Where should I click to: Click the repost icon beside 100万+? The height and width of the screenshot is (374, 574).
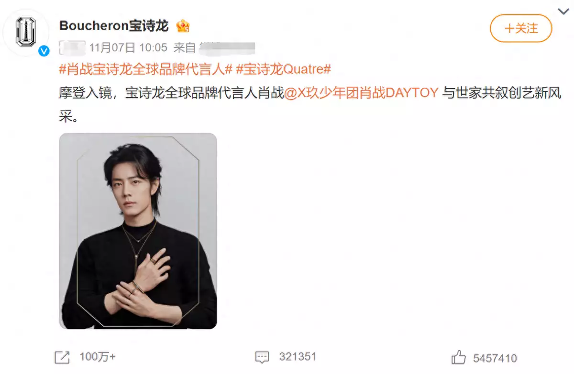[62, 357]
